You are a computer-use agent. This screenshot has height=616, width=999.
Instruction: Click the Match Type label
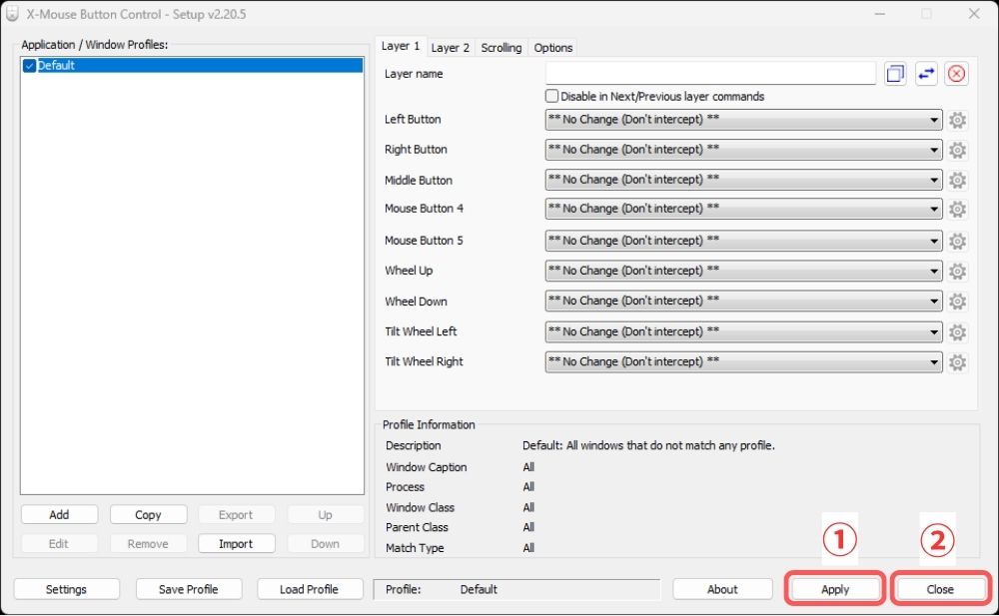pyautogui.click(x=415, y=548)
